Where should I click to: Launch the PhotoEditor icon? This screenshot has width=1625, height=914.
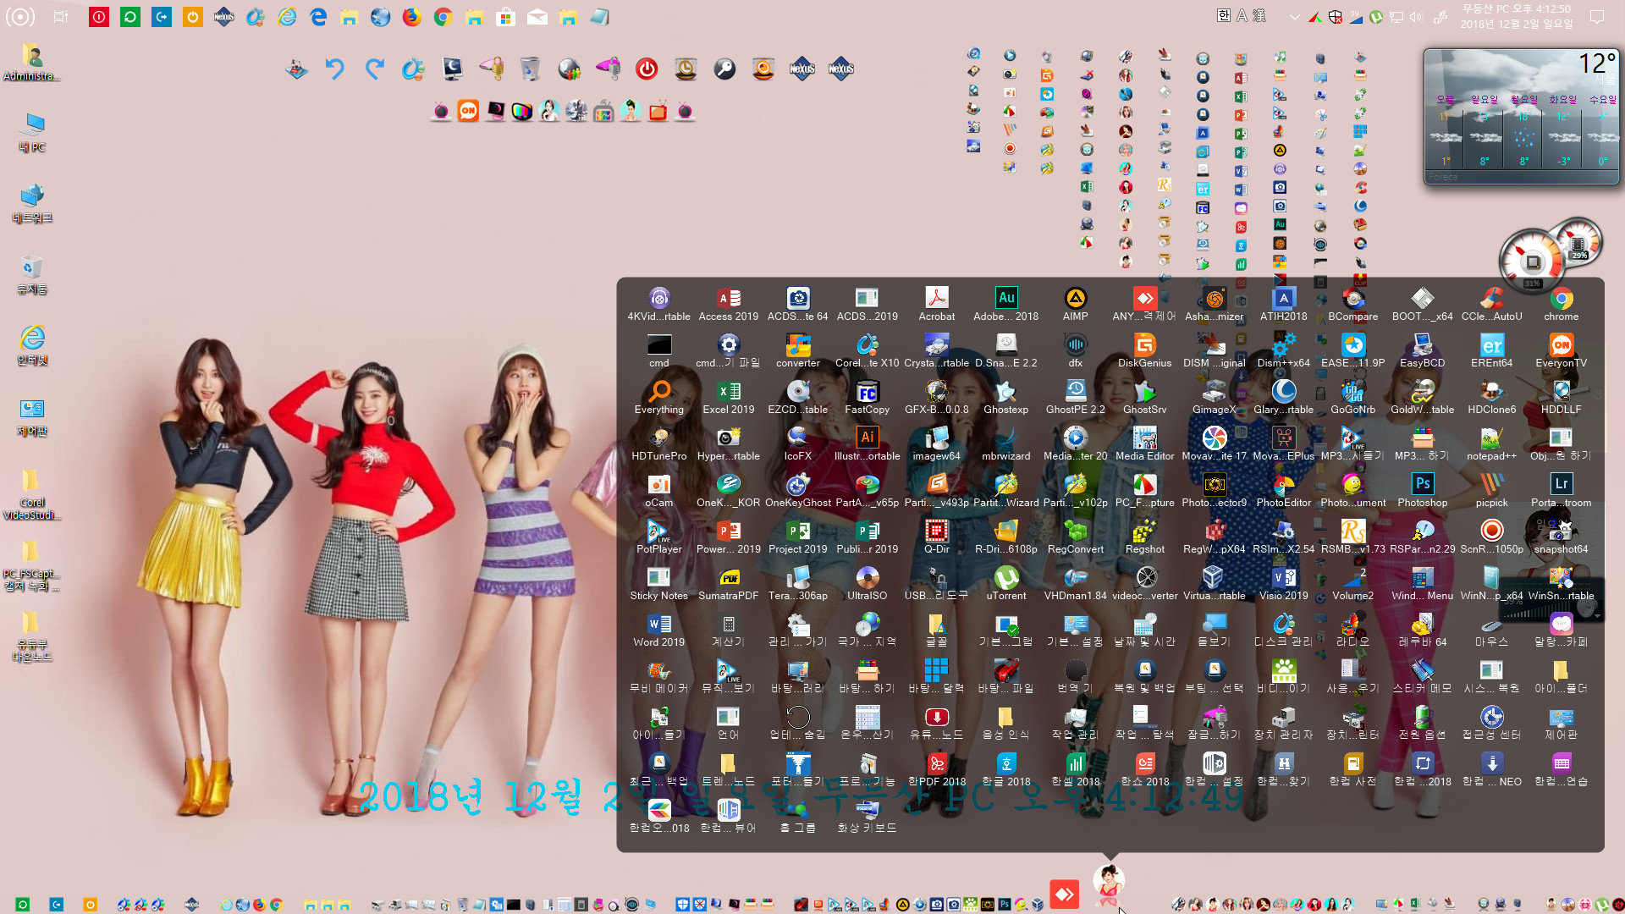pos(1283,490)
